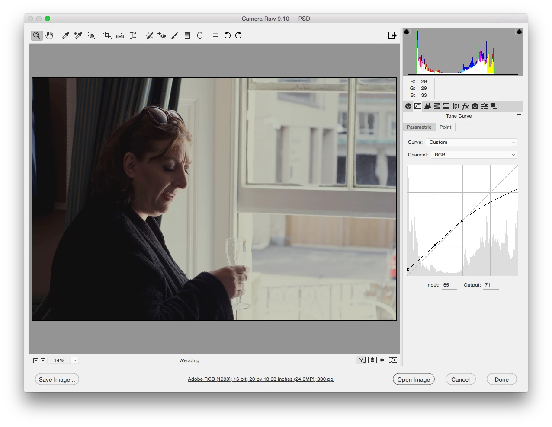Image resolution: width=552 pixels, height=427 pixels.
Task: Toggle the highlight clipping warning
Action: click(519, 32)
